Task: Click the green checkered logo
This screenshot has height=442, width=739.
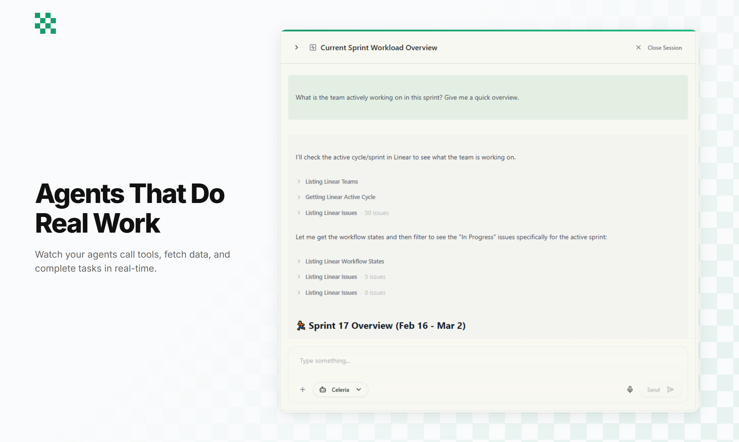Action: 45,23
